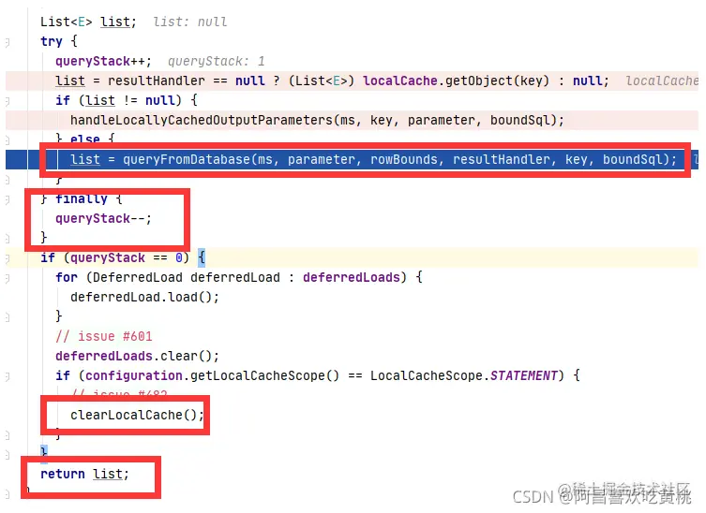Image resolution: width=706 pixels, height=513 pixels.
Task: Click the deferredLoad.load() call
Action: 144,298
